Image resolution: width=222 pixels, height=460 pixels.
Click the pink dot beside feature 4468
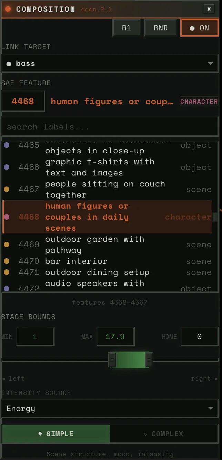coord(7,217)
